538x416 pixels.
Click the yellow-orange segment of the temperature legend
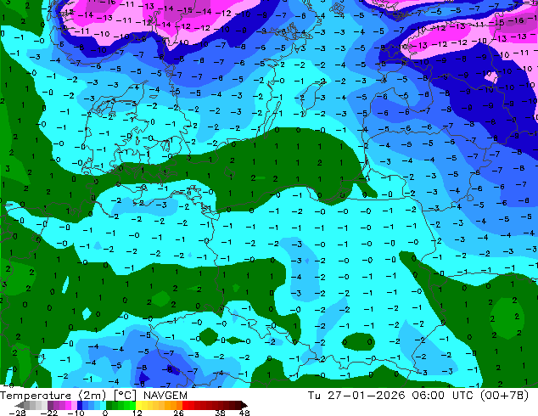pos(160,405)
